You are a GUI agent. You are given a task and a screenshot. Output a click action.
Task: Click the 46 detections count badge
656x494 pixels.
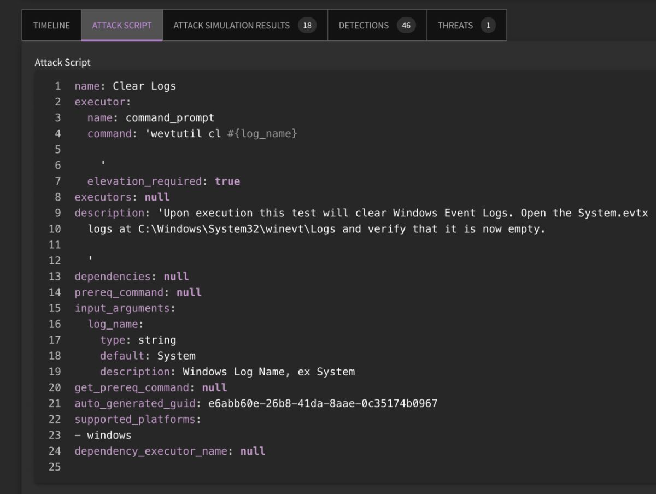click(x=406, y=26)
